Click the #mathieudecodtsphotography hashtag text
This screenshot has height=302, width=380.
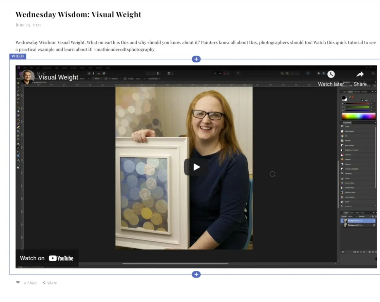pyautogui.click(x=124, y=49)
